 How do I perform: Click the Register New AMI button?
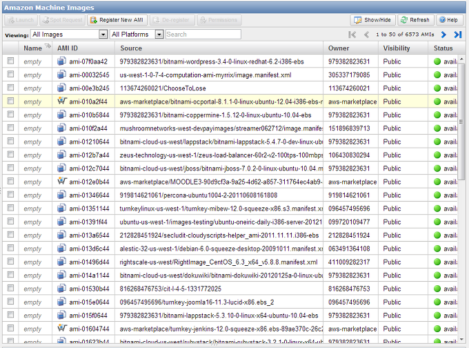[x=117, y=20]
